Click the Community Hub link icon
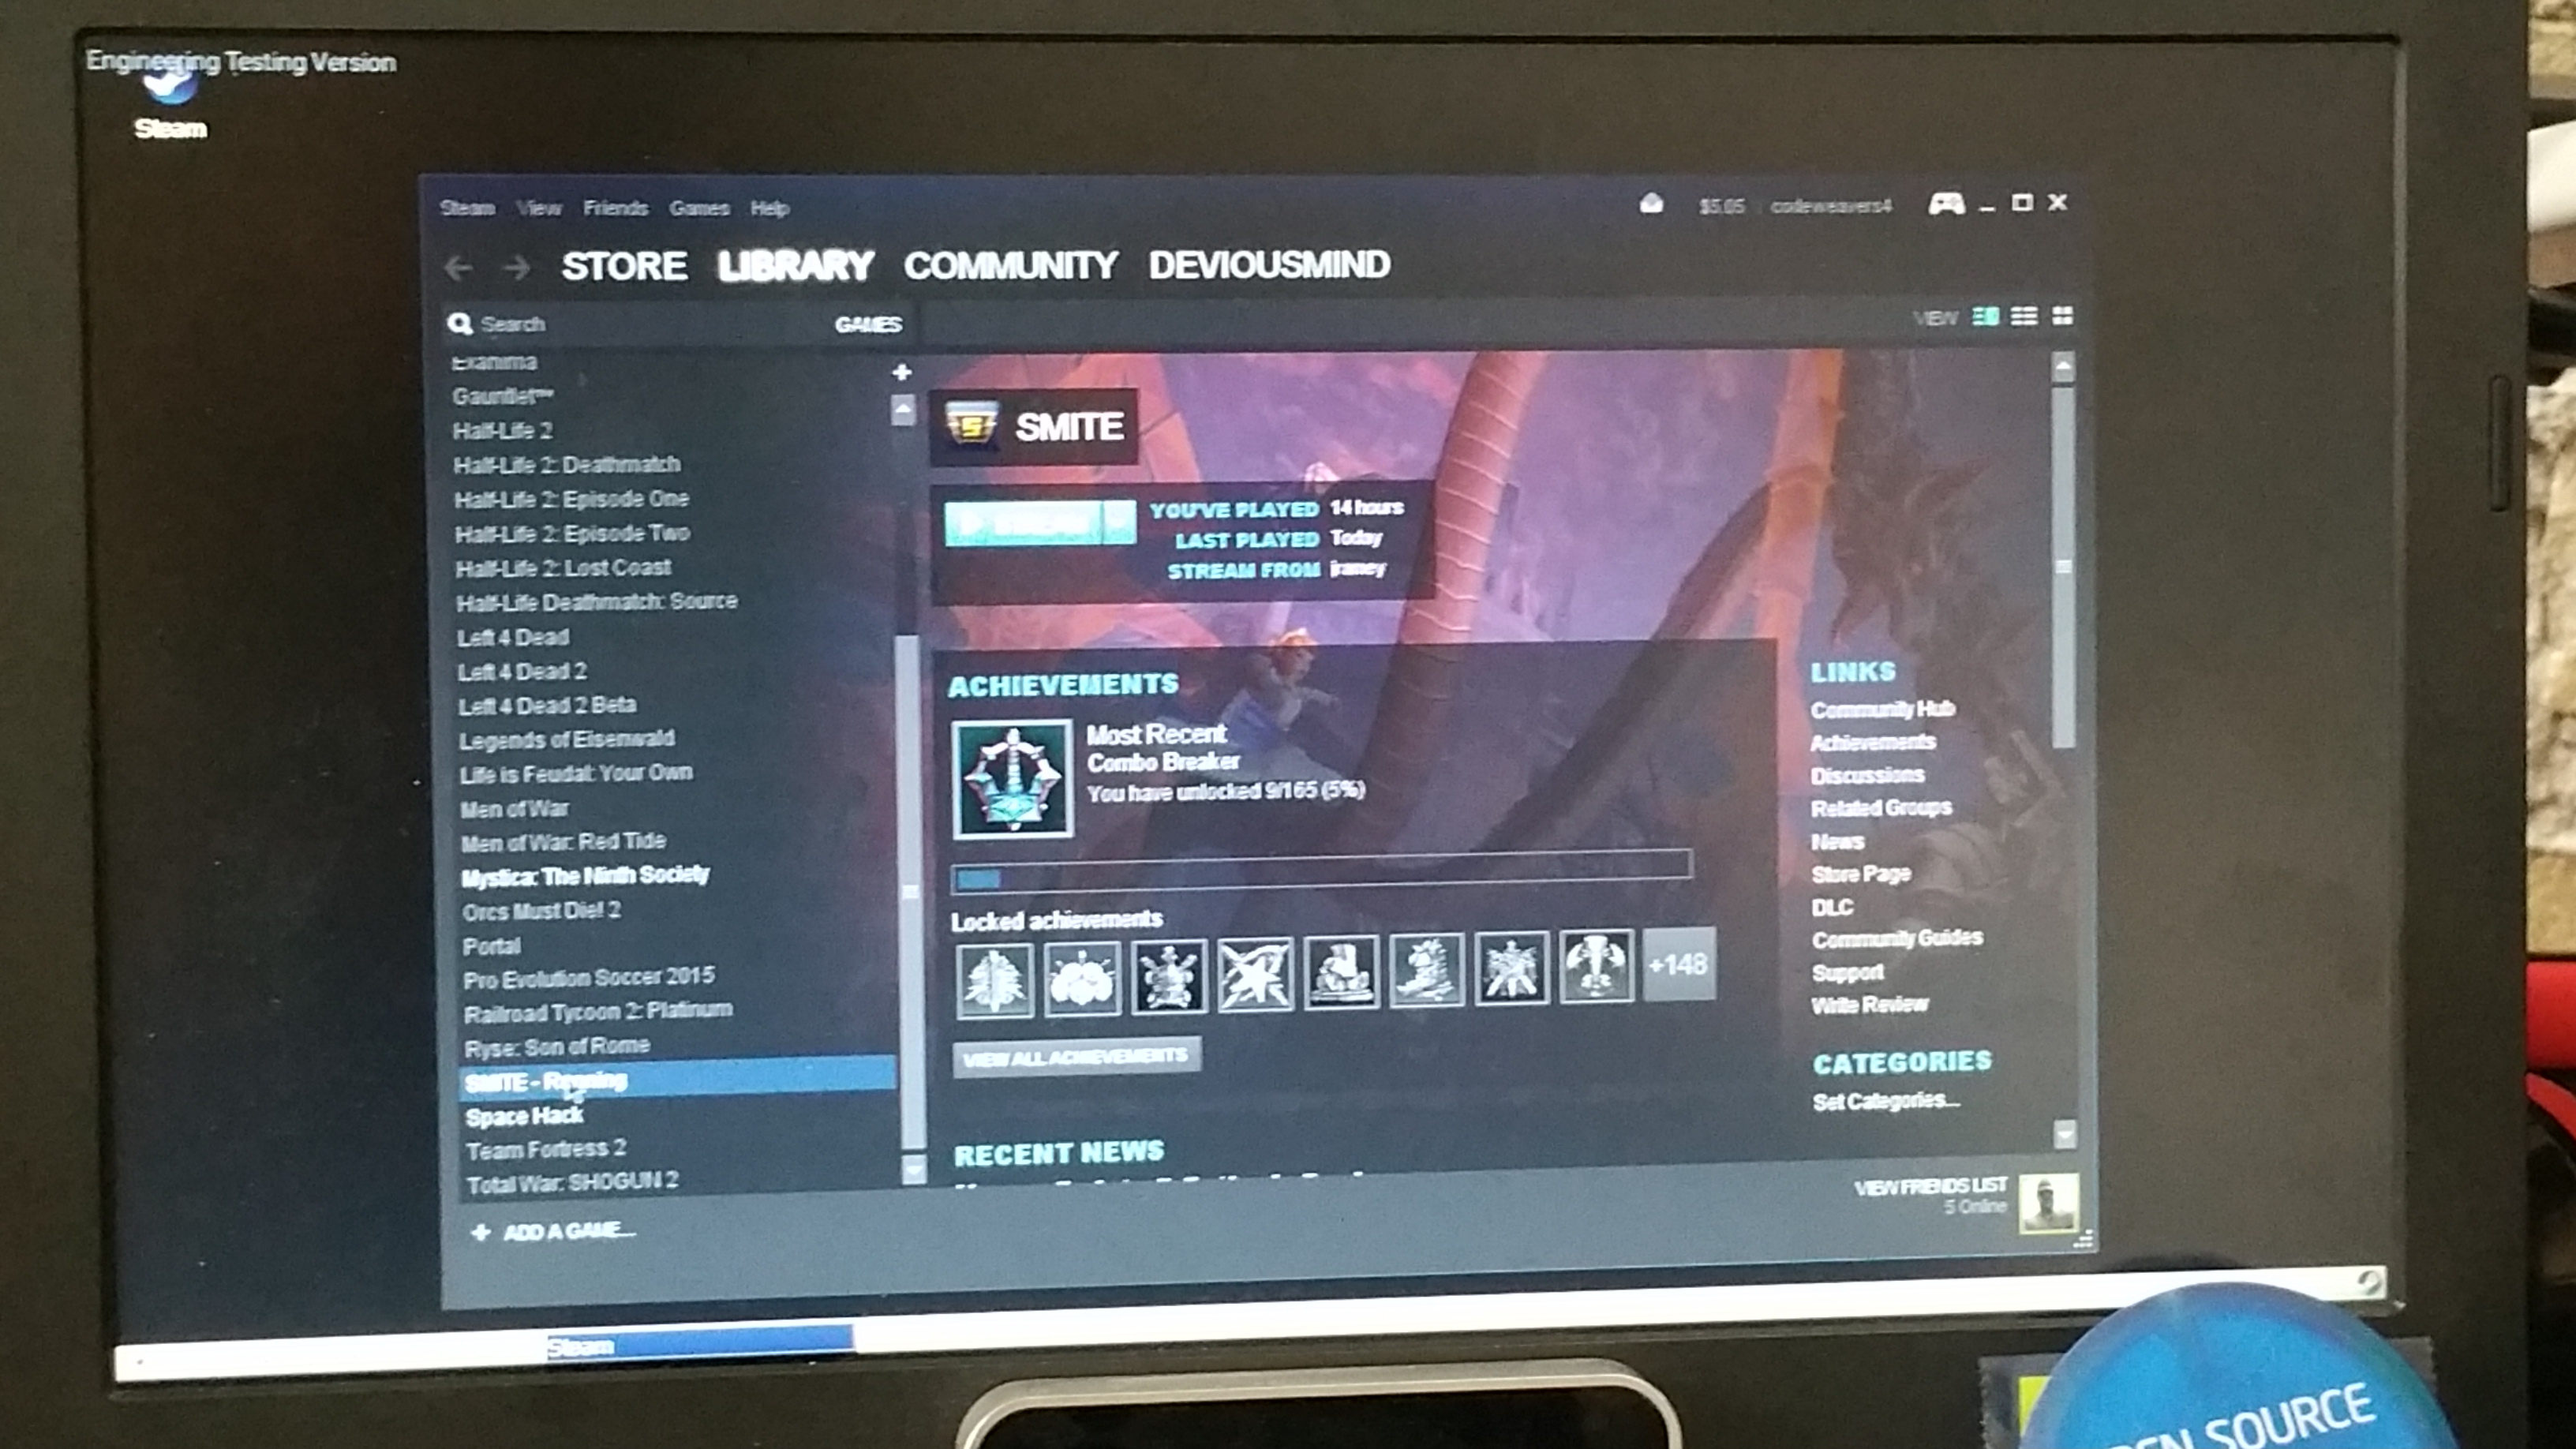The image size is (2576, 1449). [x=1881, y=708]
